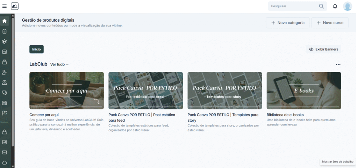358x168 pixels.
Task: Open the envelope mail sidebar icon
Action: 5,152
